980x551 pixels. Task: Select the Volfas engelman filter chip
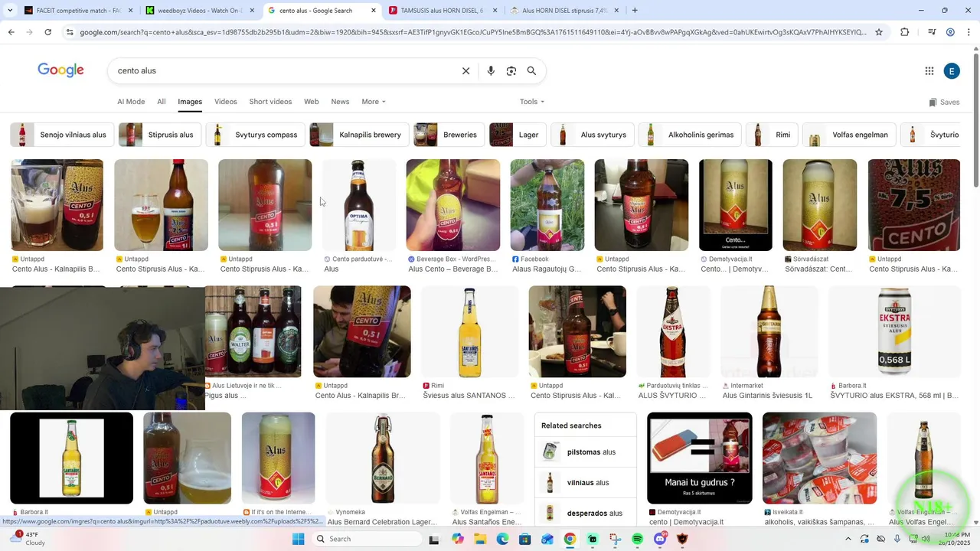(849, 135)
